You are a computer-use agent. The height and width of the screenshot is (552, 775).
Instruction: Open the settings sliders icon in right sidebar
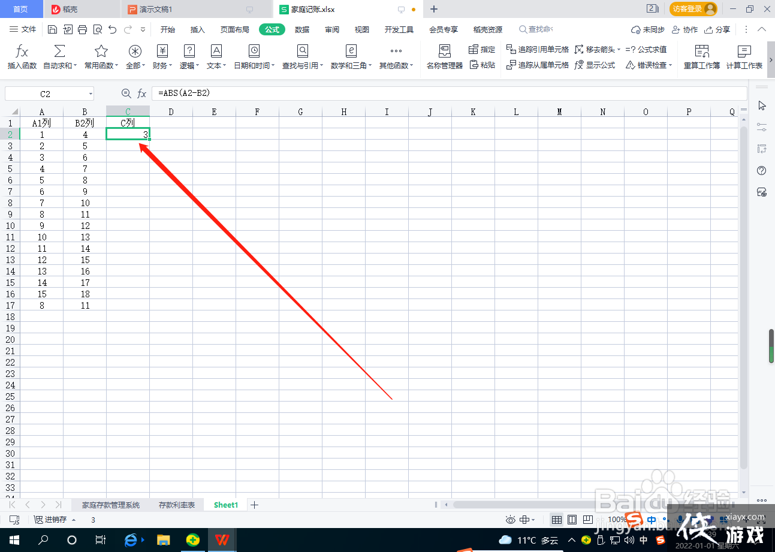pyautogui.click(x=762, y=127)
